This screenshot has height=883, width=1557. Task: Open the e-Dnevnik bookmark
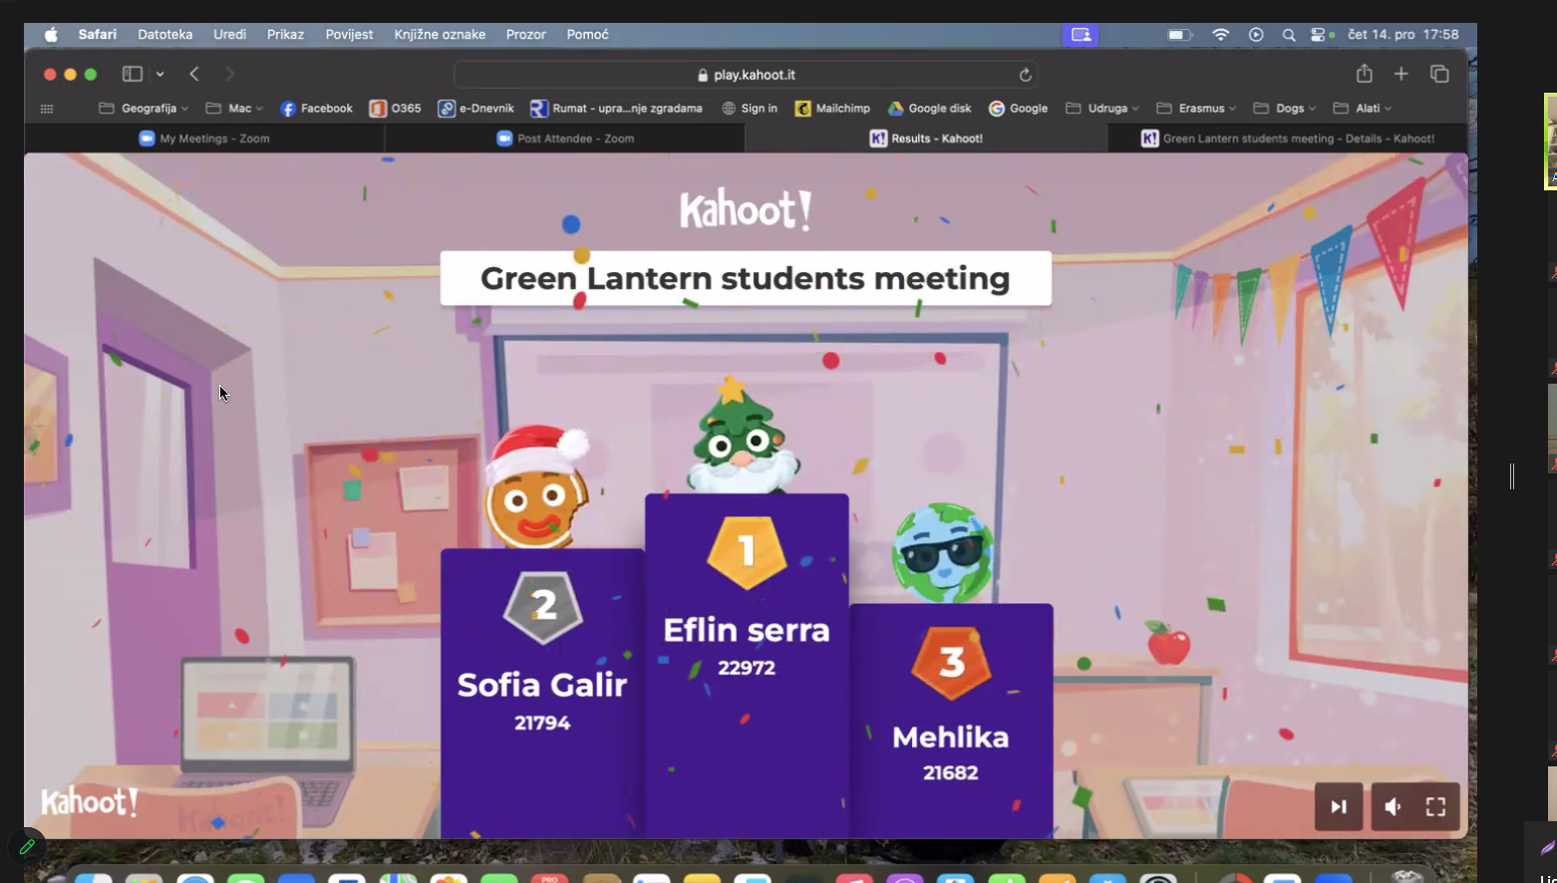[476, 109]
